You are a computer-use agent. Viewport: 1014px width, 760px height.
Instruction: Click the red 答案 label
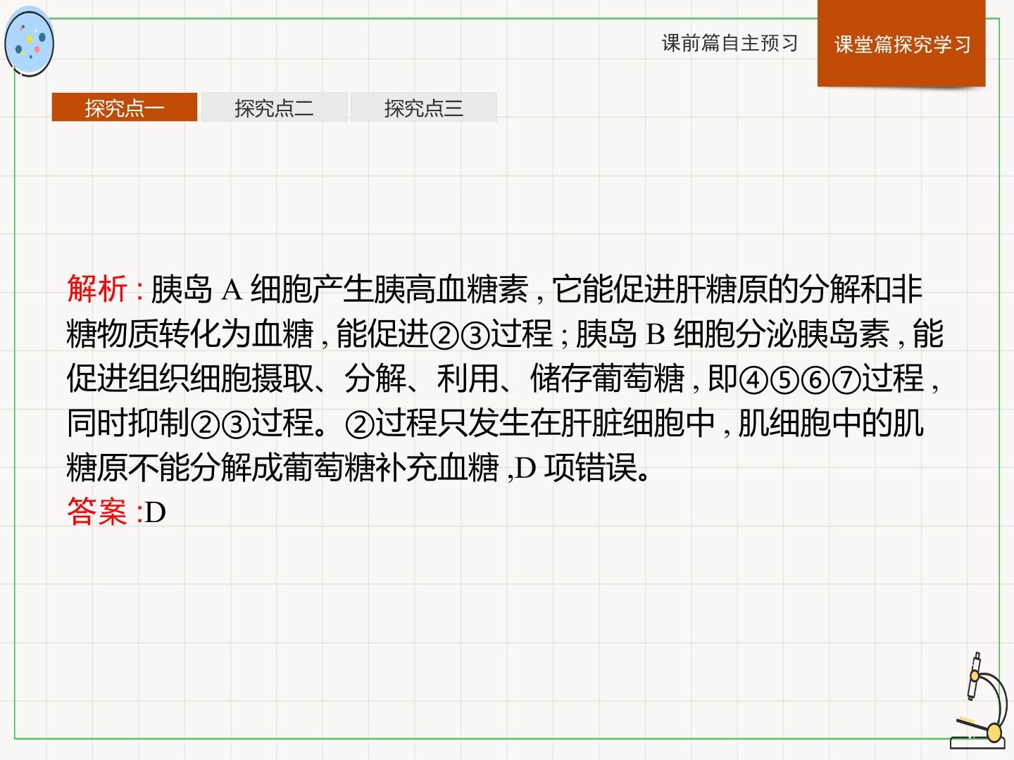(98, 512)
